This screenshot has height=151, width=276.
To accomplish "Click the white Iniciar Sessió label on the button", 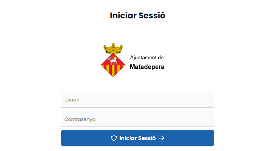I will (138, 138).
